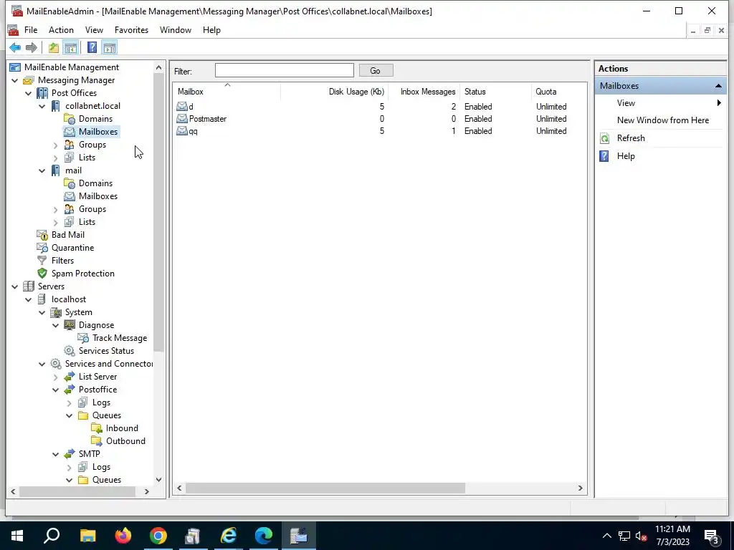Collapse the Post Offices node

29,93
